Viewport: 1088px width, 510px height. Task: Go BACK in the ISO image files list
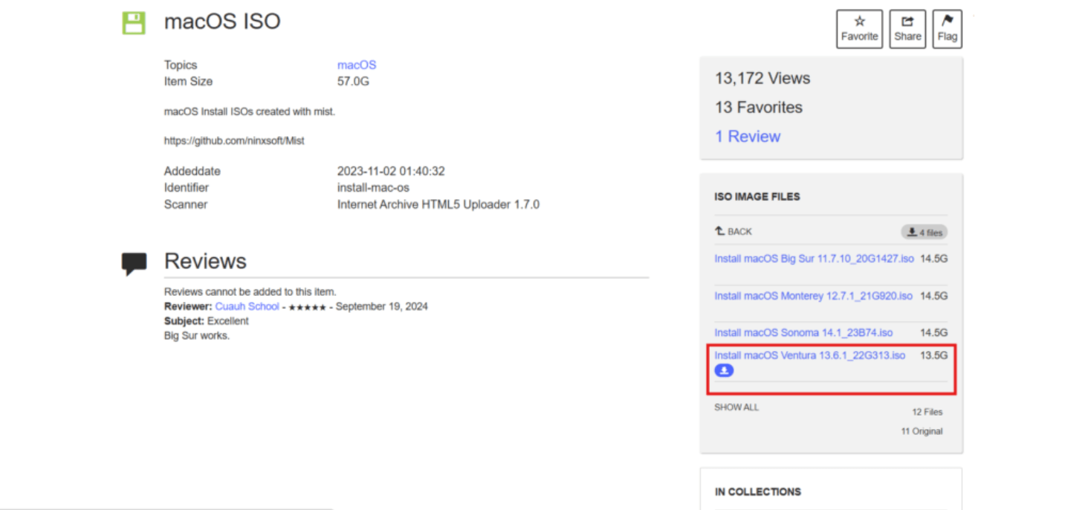coord(734,232)
